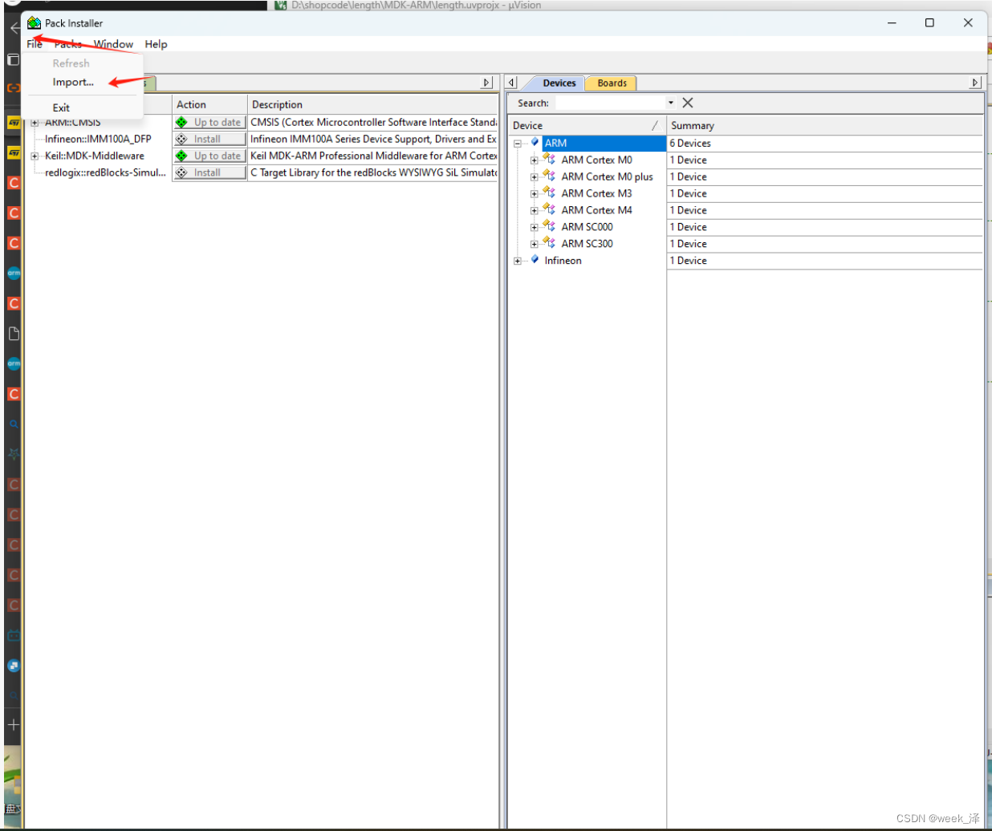
Task: Choose Import... from the File menu
Action: [x=73, y=82]
